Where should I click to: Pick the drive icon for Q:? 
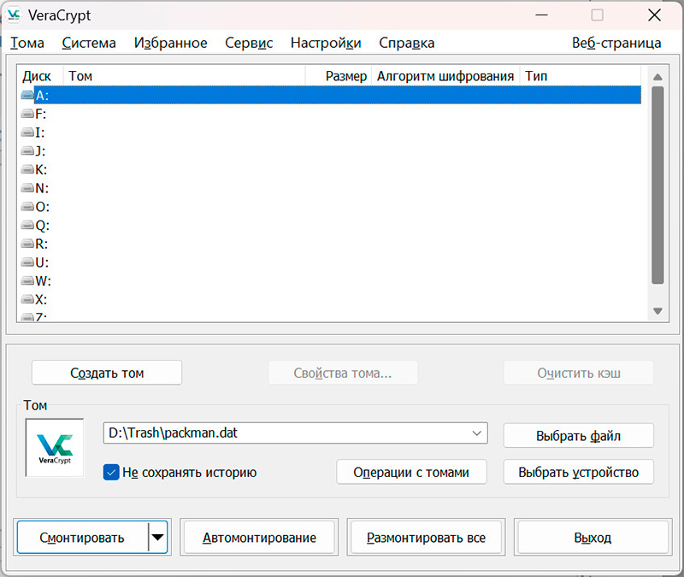click(x=27, y=226)
